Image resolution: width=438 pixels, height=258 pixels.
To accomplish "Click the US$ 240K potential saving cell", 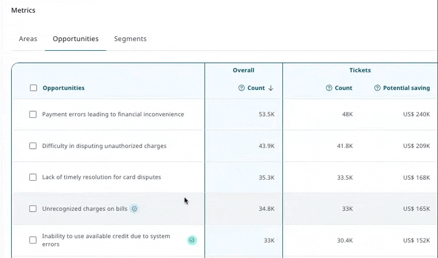I will coord(416,115).
